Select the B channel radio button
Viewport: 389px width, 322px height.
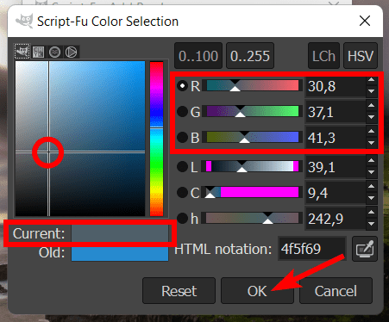[x=182, y=137]
